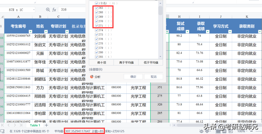Image resolution: width=262 pixels, height=134 pixels.
Task: Open the zoom magnifier beside the formula bar
Action: point(48,10)
